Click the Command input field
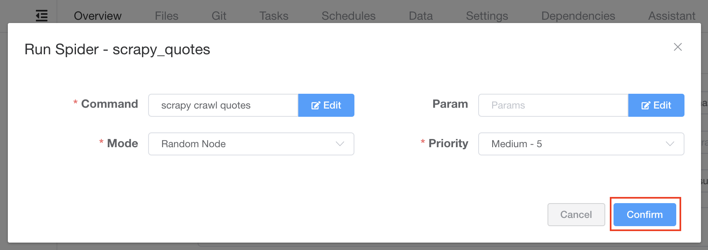Image resolution: width=708 pixels, height=250 pixels. pyautogui.click(x=223, y=105)
